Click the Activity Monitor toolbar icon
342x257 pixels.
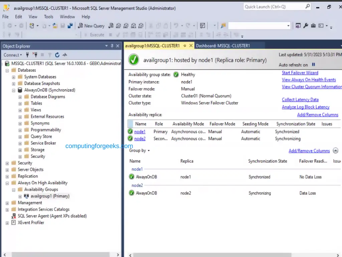pyautogui.click(x=202, y=26)
